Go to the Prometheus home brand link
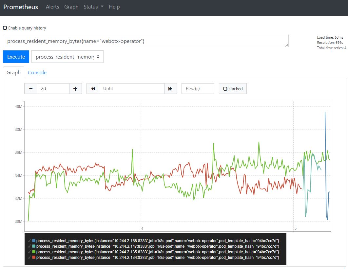The height and width of the screenshot is (269, 348). coord(21,7)
